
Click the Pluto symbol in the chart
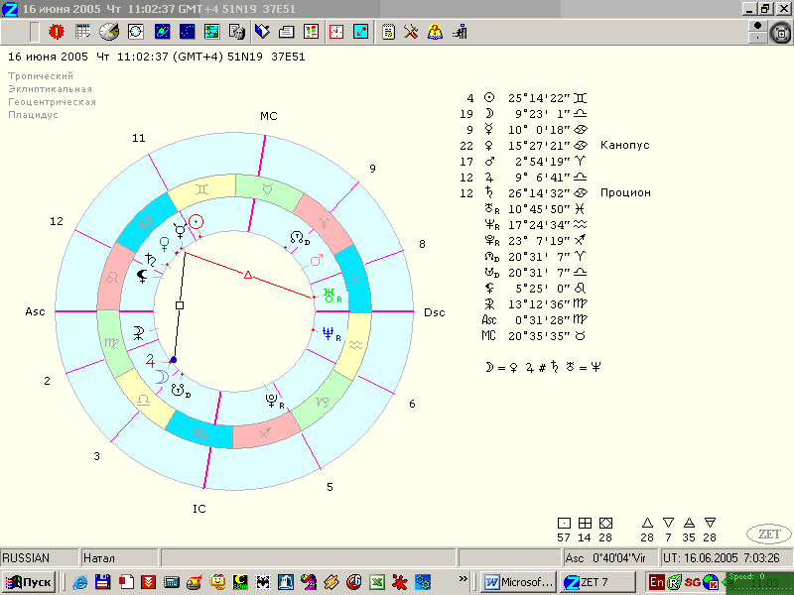click(271, 401)
